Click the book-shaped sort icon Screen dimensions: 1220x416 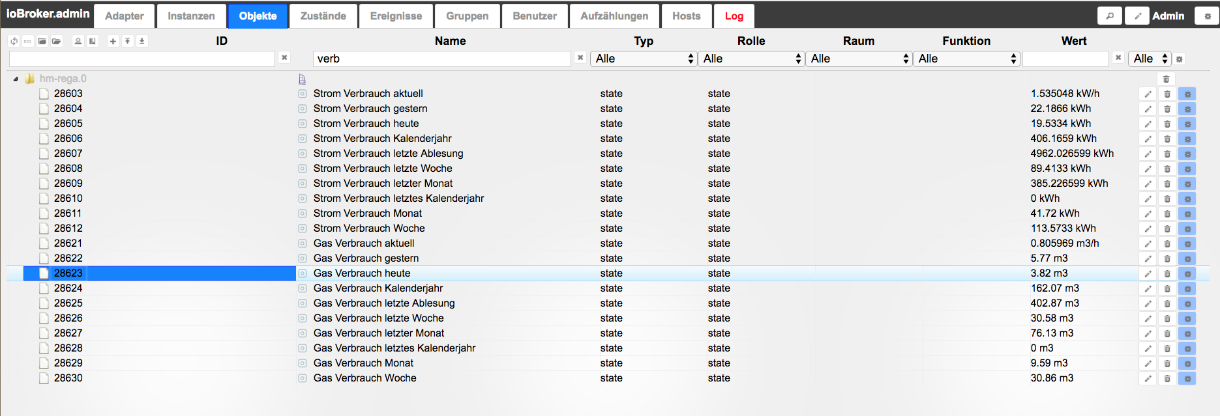pyautogui.click(x=93, y=41)
